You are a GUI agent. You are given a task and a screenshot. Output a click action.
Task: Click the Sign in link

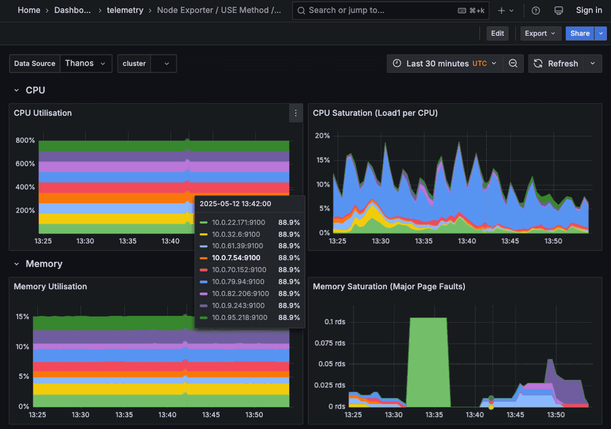pyautogui.click(x=589, y=10)
